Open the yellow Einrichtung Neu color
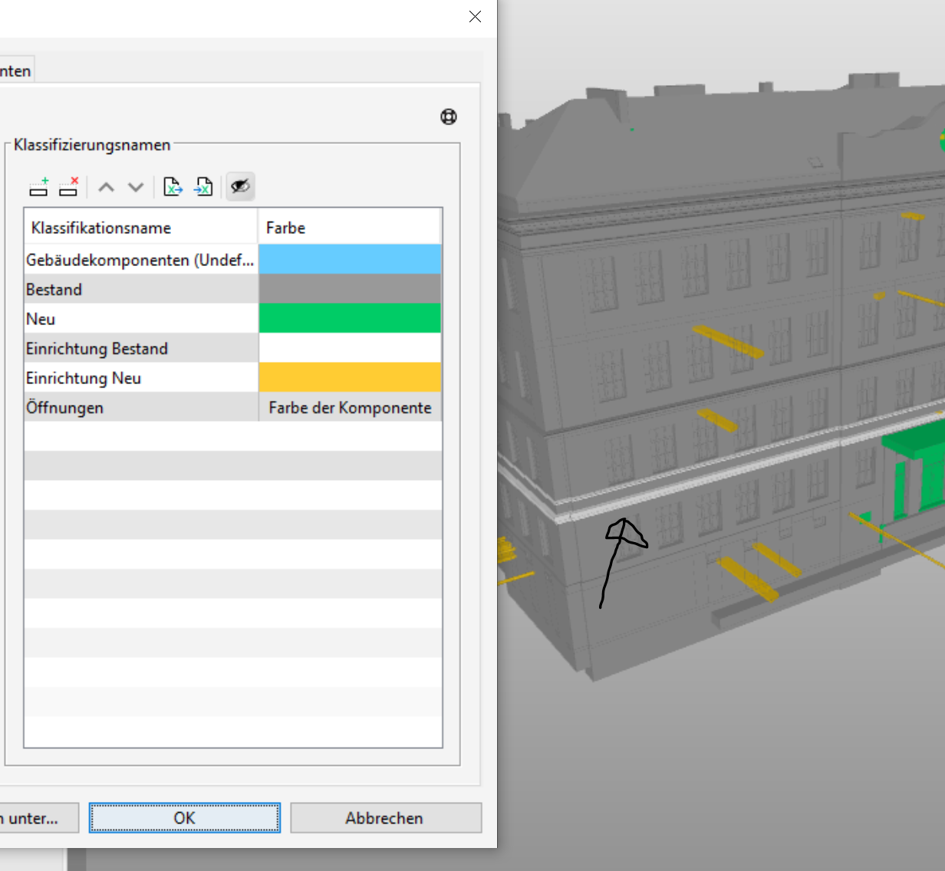Screen dimensions: 945x871 tap(350, 377)
